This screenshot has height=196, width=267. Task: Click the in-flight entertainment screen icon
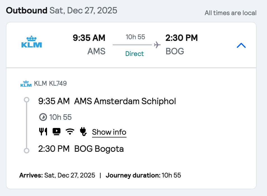[57, 132]
